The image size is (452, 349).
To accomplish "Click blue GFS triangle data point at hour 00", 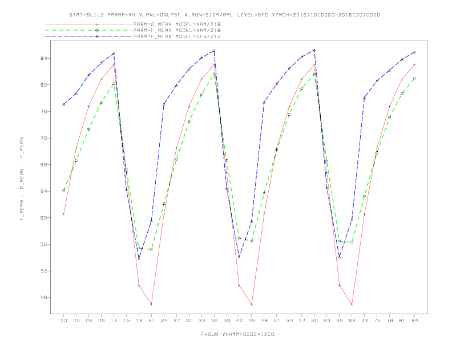I will click(64, 104).
